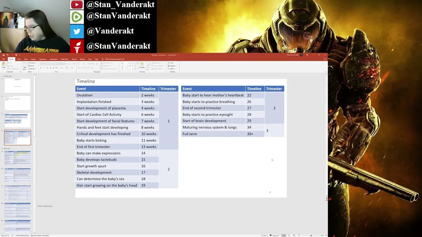Viewport: 422px width, 237px height.
Task: Click the 'Baby starts kicking' cell
Action: tap(107, 140)
